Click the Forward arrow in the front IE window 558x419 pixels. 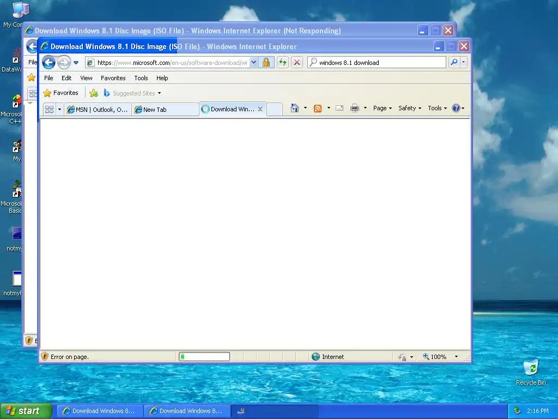[x=64, y=62]
